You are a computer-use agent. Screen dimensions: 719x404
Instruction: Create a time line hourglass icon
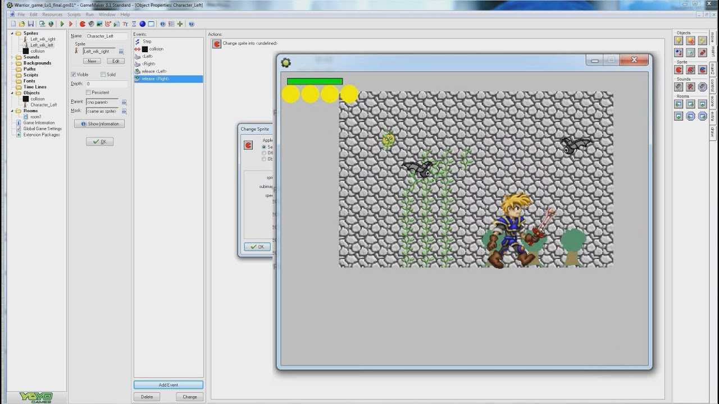coord(134,24)
